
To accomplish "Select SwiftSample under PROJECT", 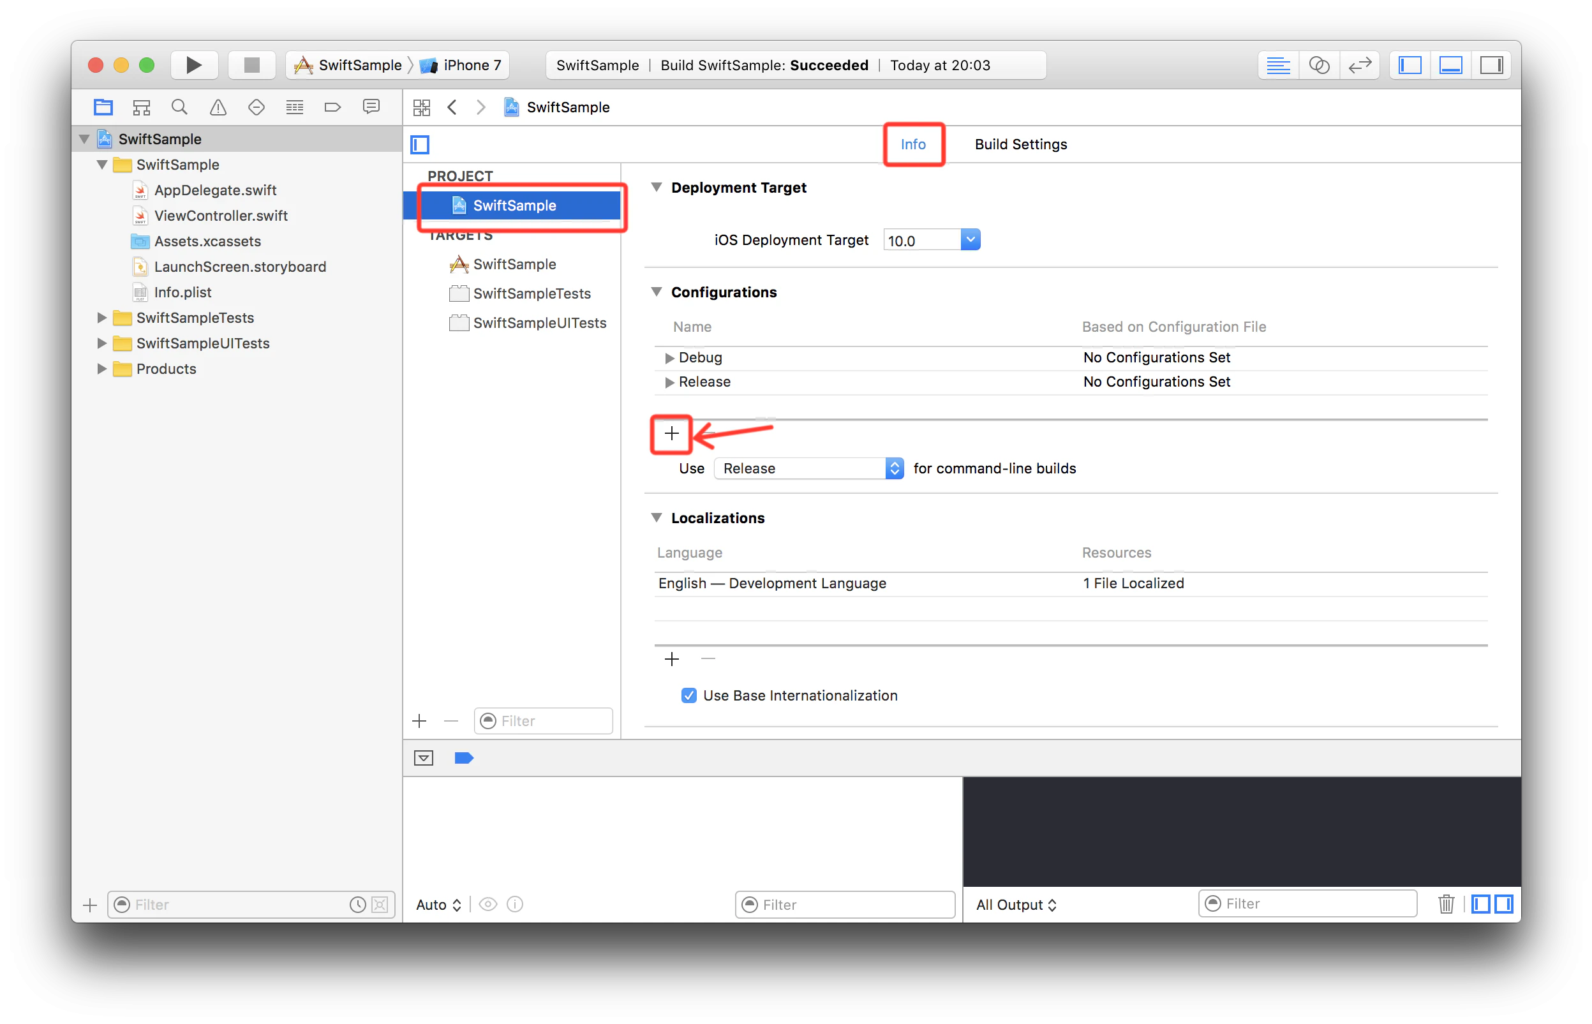I will 512,205.
